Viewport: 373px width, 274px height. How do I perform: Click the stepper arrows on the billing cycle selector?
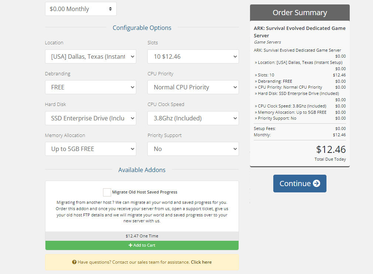[110, 8]
